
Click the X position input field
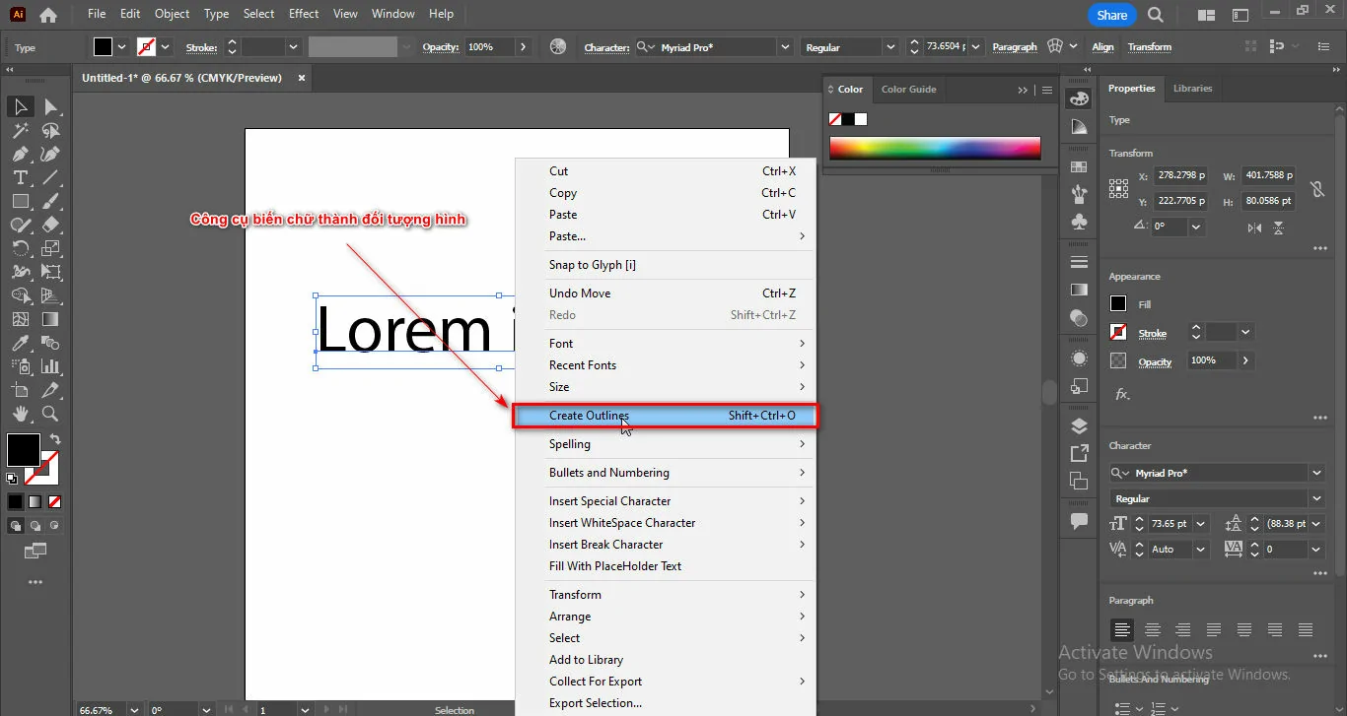click(x=1178, y=176)
